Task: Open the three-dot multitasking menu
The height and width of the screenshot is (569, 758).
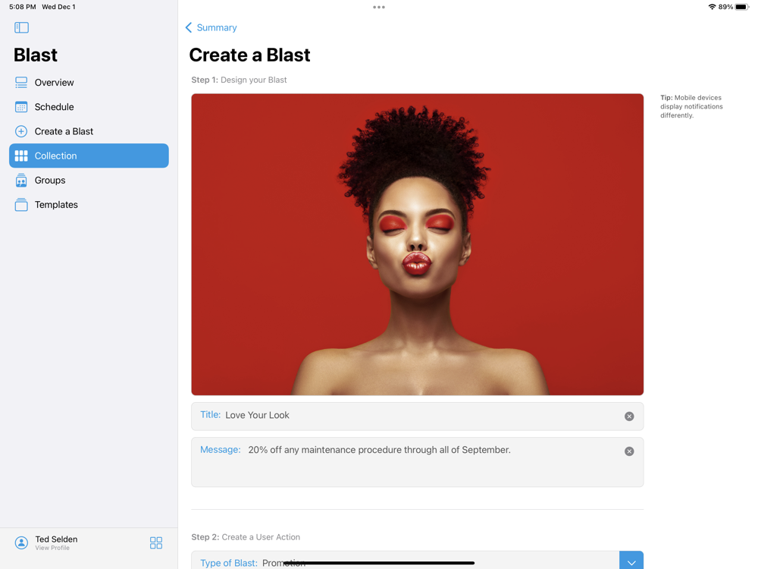Action: tap(379, 8)
